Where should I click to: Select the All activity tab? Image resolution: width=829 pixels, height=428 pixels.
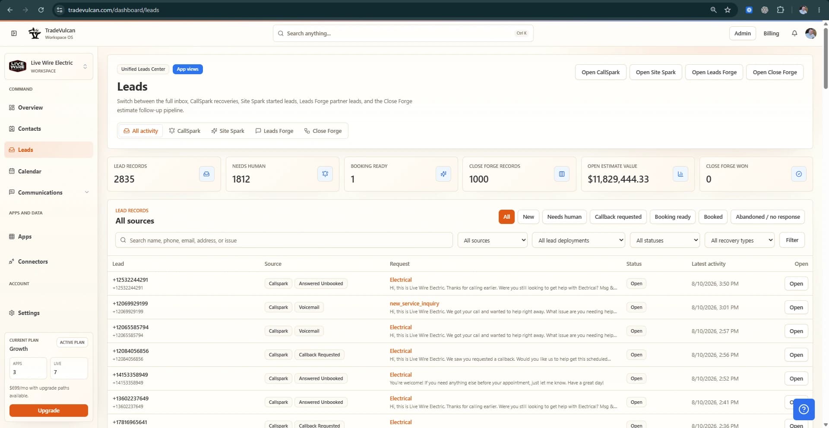[141, 131]
